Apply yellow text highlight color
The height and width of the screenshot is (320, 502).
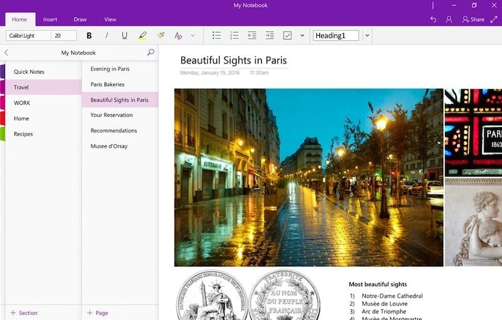(x=142, y=36)
